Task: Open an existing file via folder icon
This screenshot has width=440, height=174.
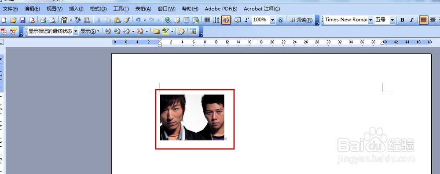Action: click(13, 20)
